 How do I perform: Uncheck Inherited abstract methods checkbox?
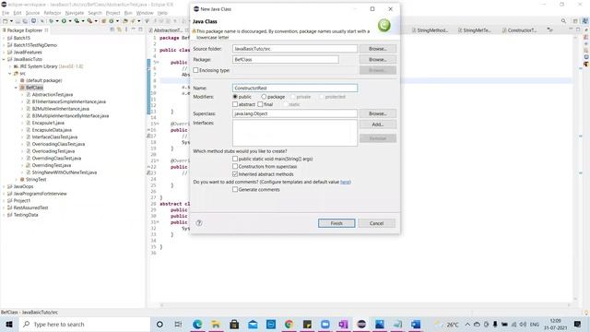235,174
